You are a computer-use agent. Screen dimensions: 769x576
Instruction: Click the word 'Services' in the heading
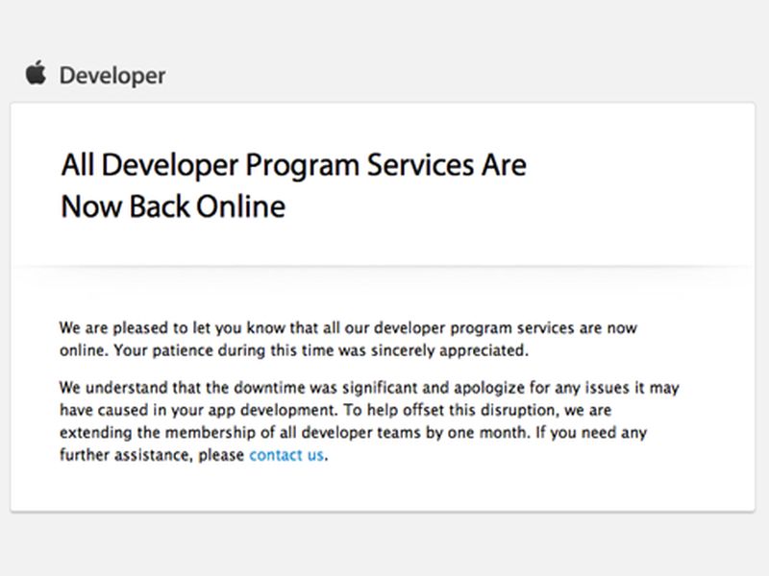click(421, 164)
